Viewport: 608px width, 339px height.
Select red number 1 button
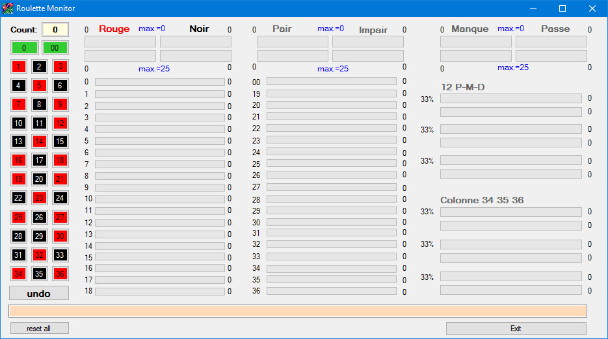coord(18,67)
